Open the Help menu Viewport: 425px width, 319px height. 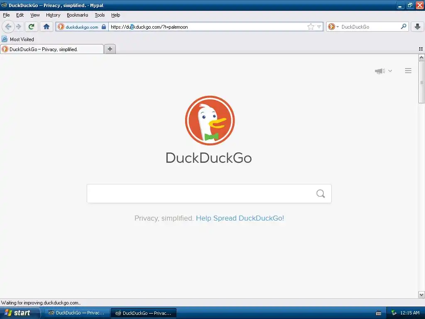[x=116, y=15]
